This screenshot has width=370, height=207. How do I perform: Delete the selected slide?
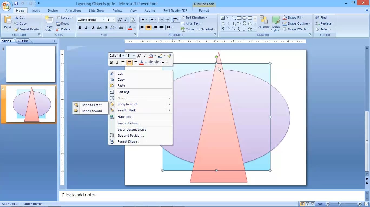(63, 29)
